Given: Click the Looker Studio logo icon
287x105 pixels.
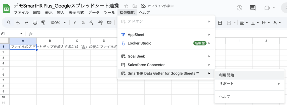Looking at the screenshot, I should (123, 43).
